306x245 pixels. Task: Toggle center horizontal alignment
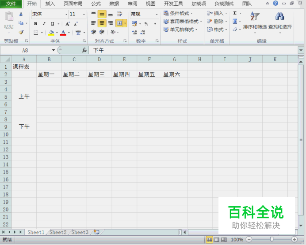[102, 23]
